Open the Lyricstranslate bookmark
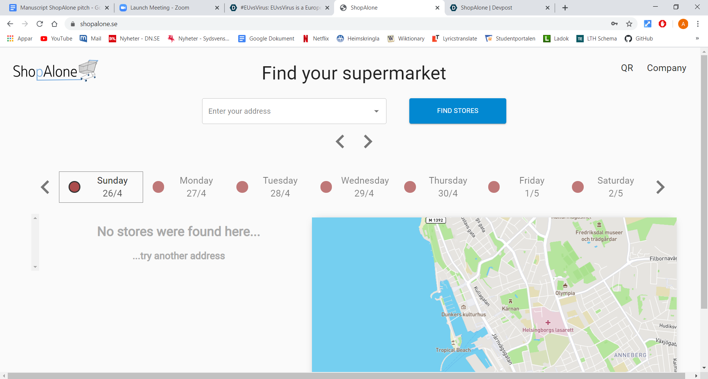Image resolution: width=708 pixels, height=379 pixels. coord(455,39)
